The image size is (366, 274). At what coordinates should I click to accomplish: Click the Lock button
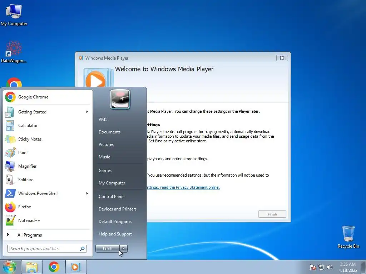[x=108, y=249]
